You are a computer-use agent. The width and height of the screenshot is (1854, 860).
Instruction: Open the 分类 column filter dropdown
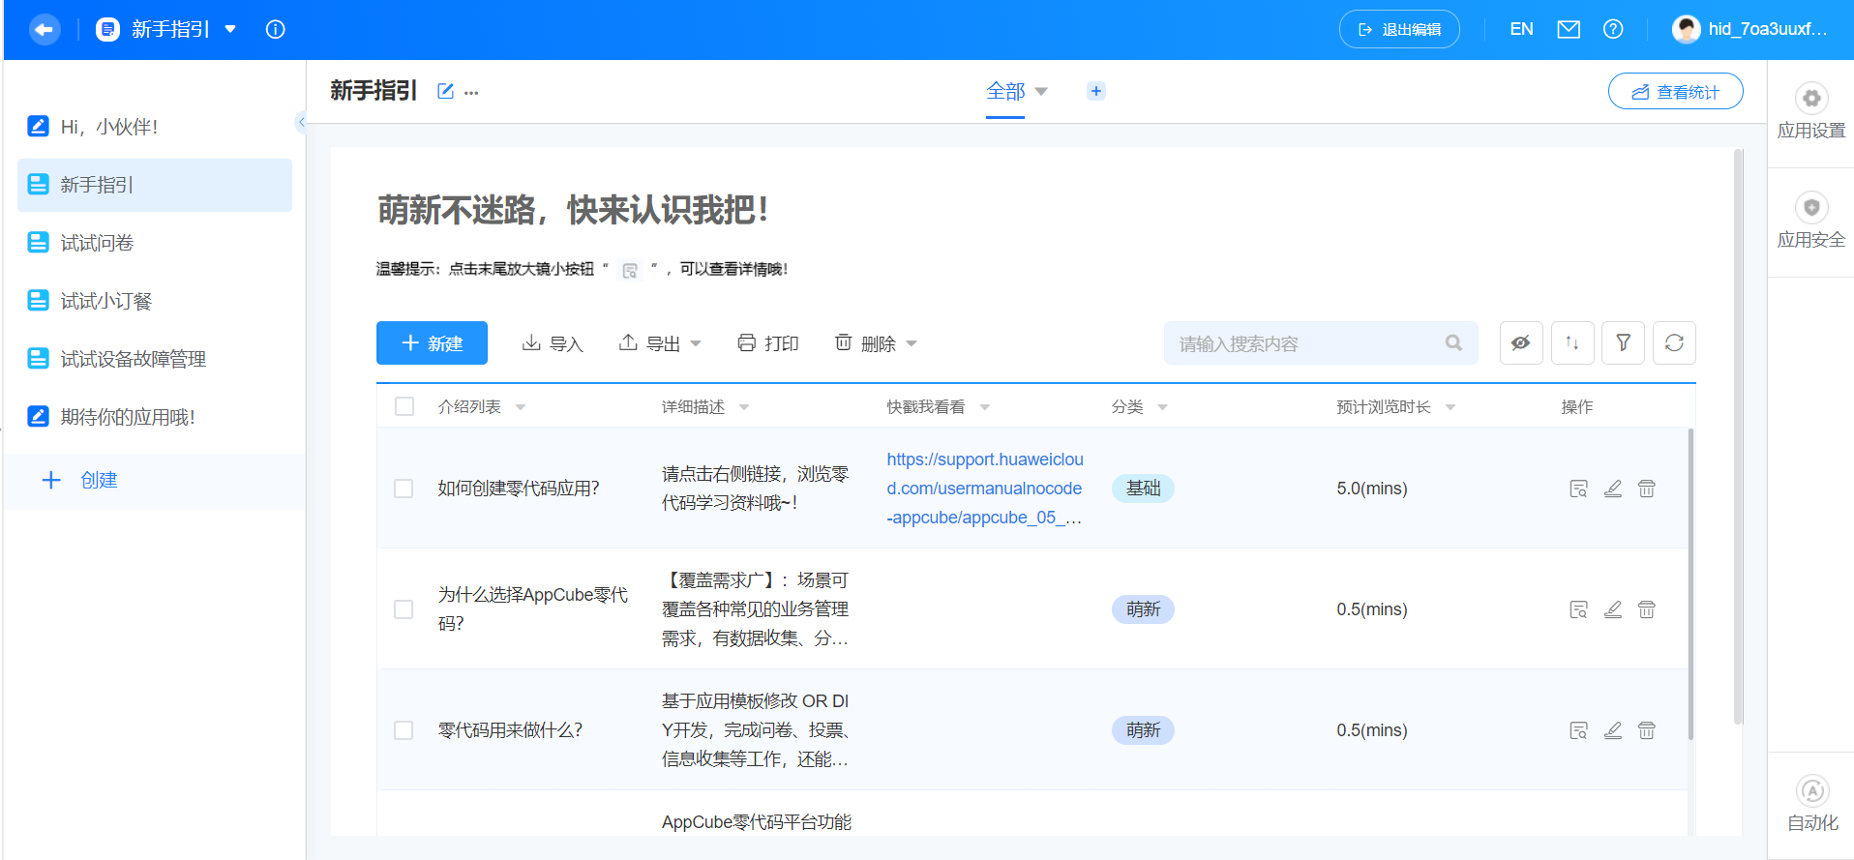tap(1162, 407)
